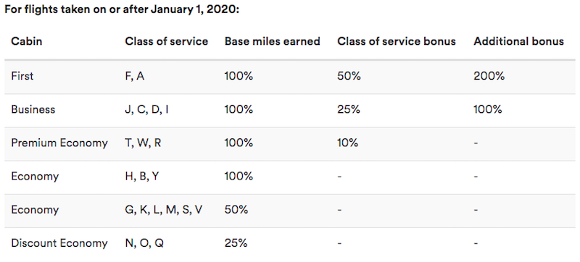Click the N, O, Q fare classes
Screen dimensions: 580x262
pyautogui.click(x=144, y=244)
